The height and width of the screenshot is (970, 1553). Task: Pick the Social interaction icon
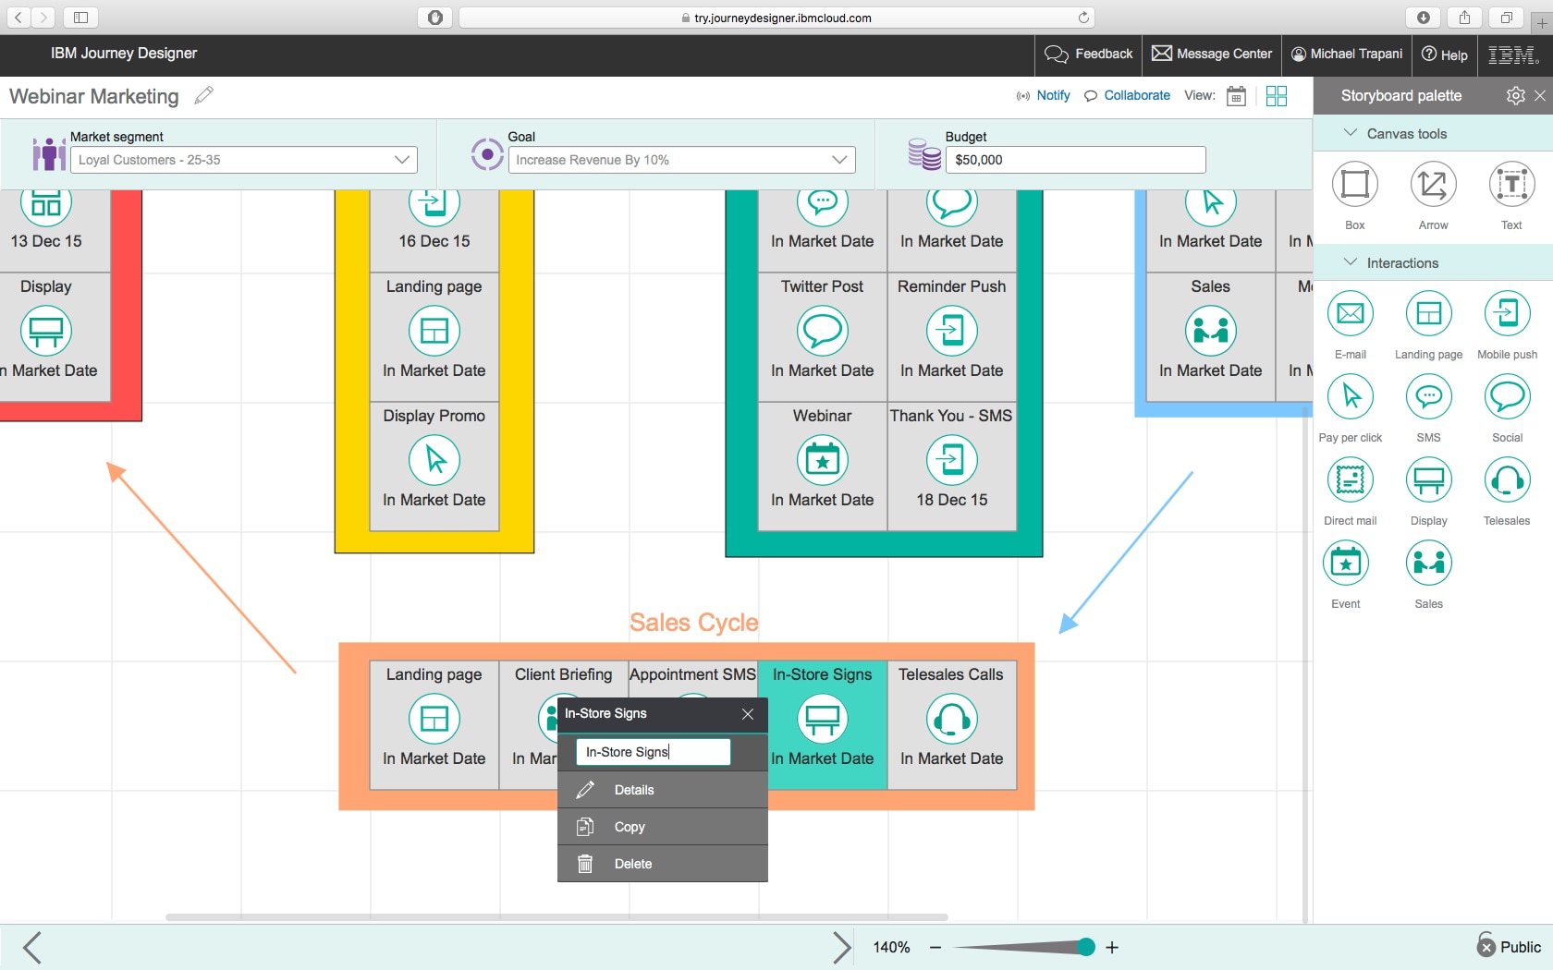click(1507, 396)
